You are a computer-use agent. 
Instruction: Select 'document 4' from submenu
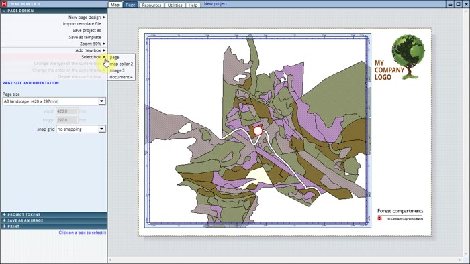point(121,77)
